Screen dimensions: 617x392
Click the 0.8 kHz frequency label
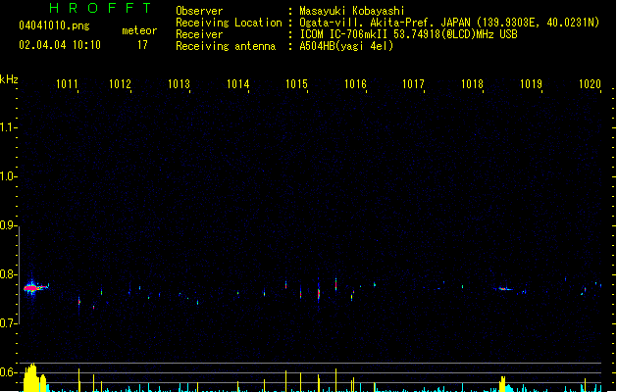pos(8,274)
